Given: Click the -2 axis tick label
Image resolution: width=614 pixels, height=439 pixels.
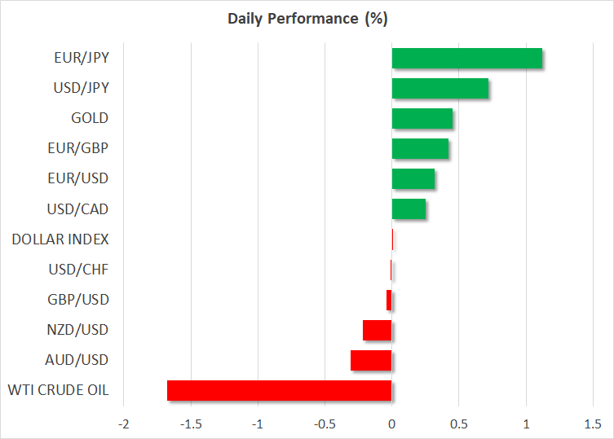Looking at the screenshot, I should click(124, 424).
